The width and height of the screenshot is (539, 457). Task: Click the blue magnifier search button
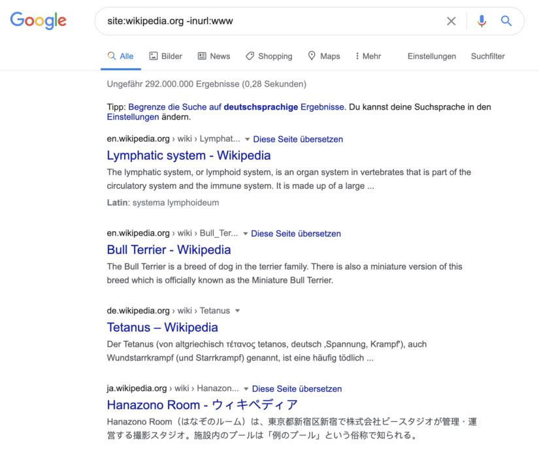pyautogui.click(x=506, y=21)
